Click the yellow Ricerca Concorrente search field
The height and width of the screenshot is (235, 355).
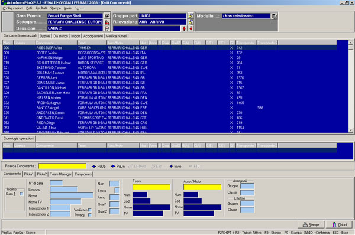pos(63,166)
